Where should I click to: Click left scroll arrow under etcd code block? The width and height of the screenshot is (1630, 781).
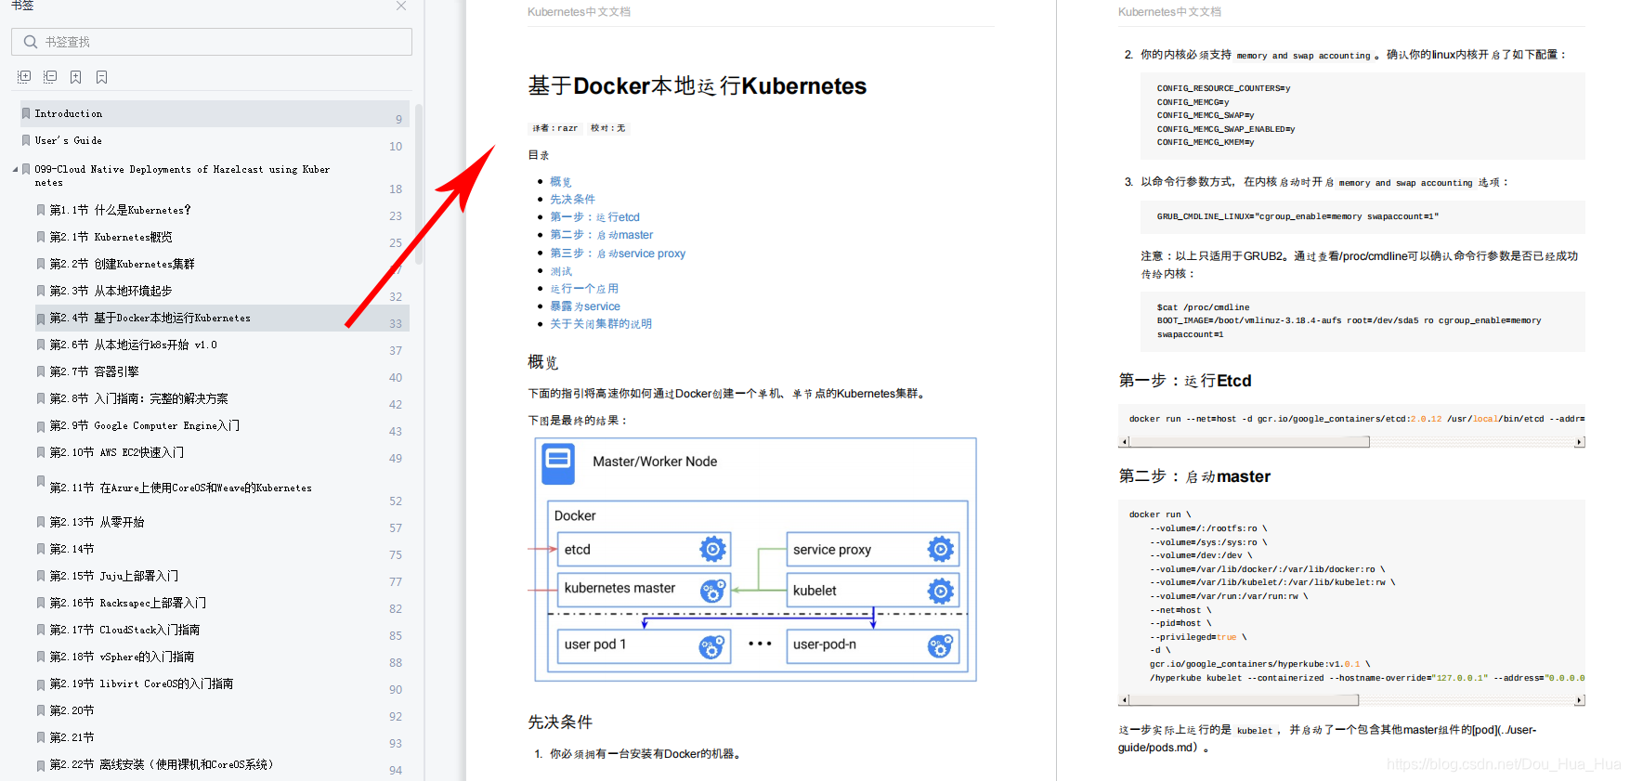(1124, 442)
